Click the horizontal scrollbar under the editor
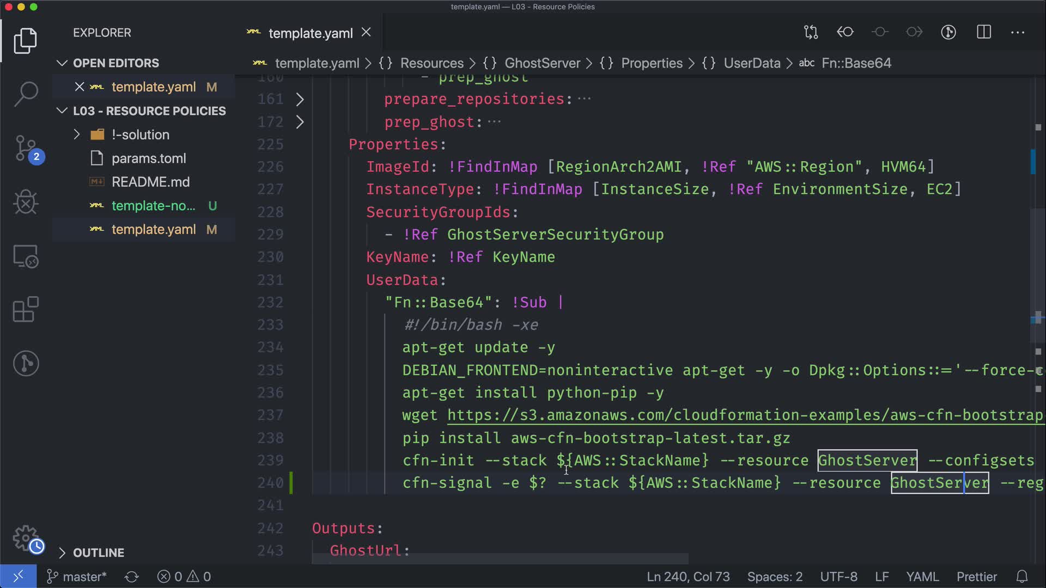Screen dimensions: 1046x588 pyautogui.click(x=500, y=559)
